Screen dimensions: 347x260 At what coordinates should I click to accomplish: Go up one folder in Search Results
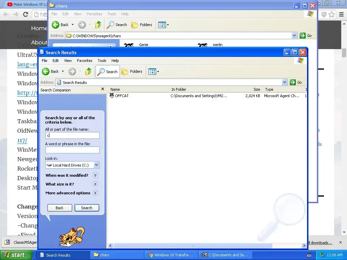88,71
